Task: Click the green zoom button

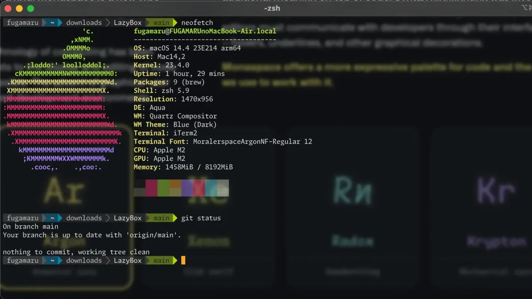Action: 30,8
